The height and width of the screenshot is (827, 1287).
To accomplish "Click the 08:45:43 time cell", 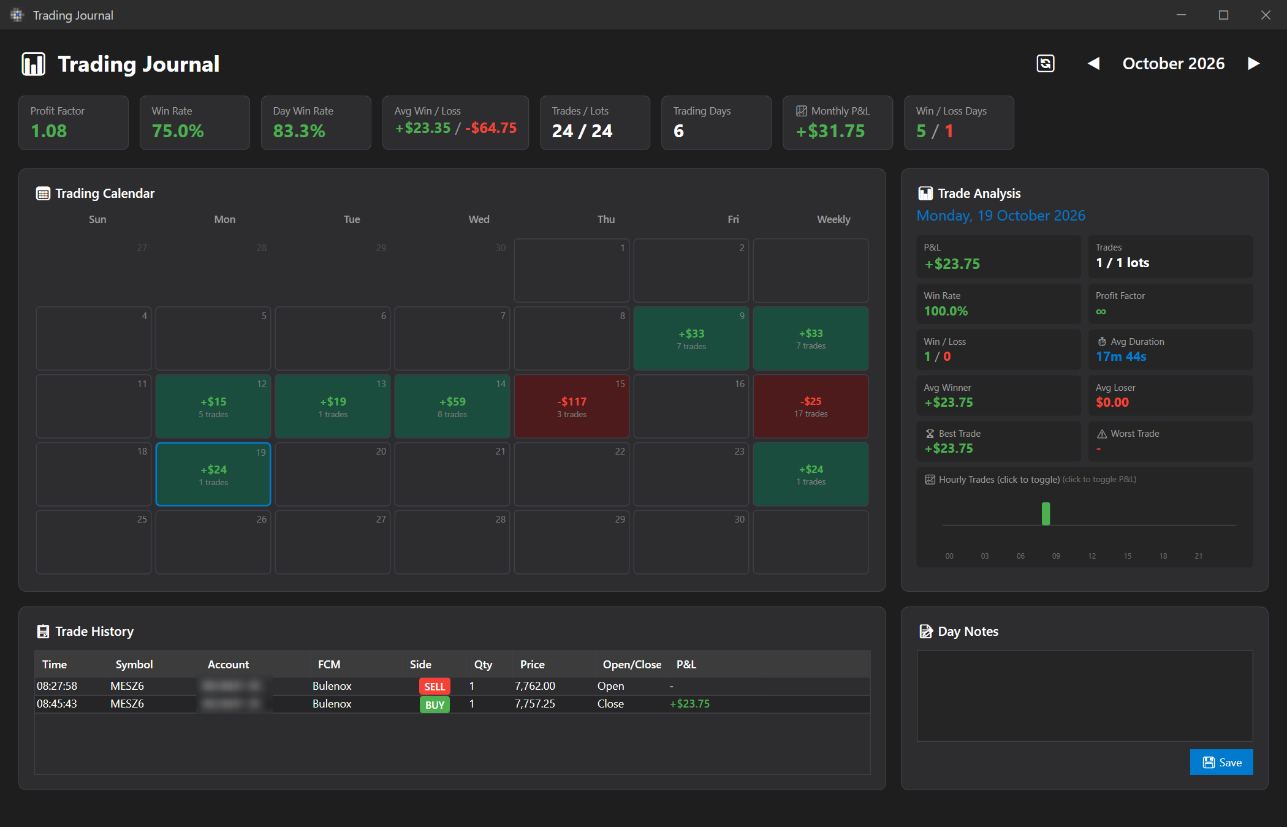I will 57,704.
